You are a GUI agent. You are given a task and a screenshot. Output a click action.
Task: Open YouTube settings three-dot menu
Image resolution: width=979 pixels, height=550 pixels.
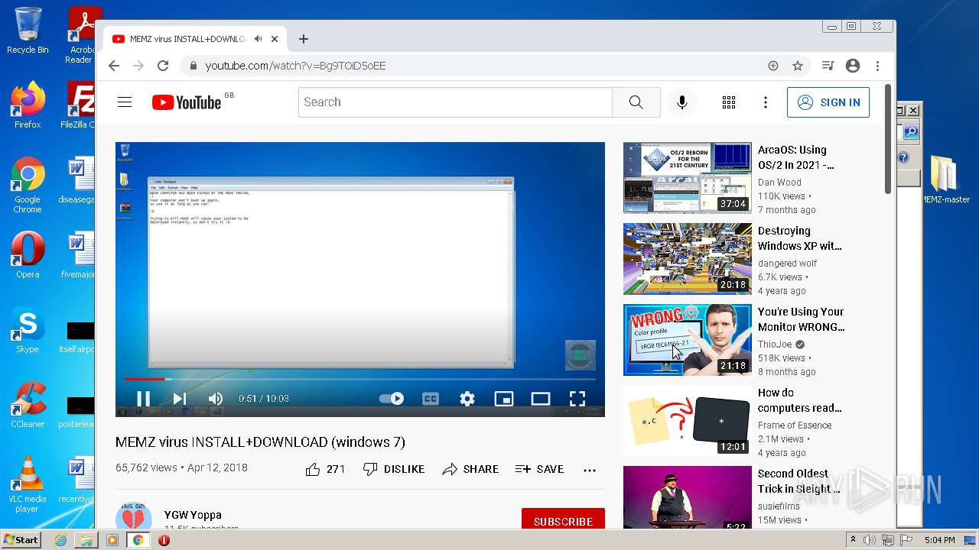(766, 102)
